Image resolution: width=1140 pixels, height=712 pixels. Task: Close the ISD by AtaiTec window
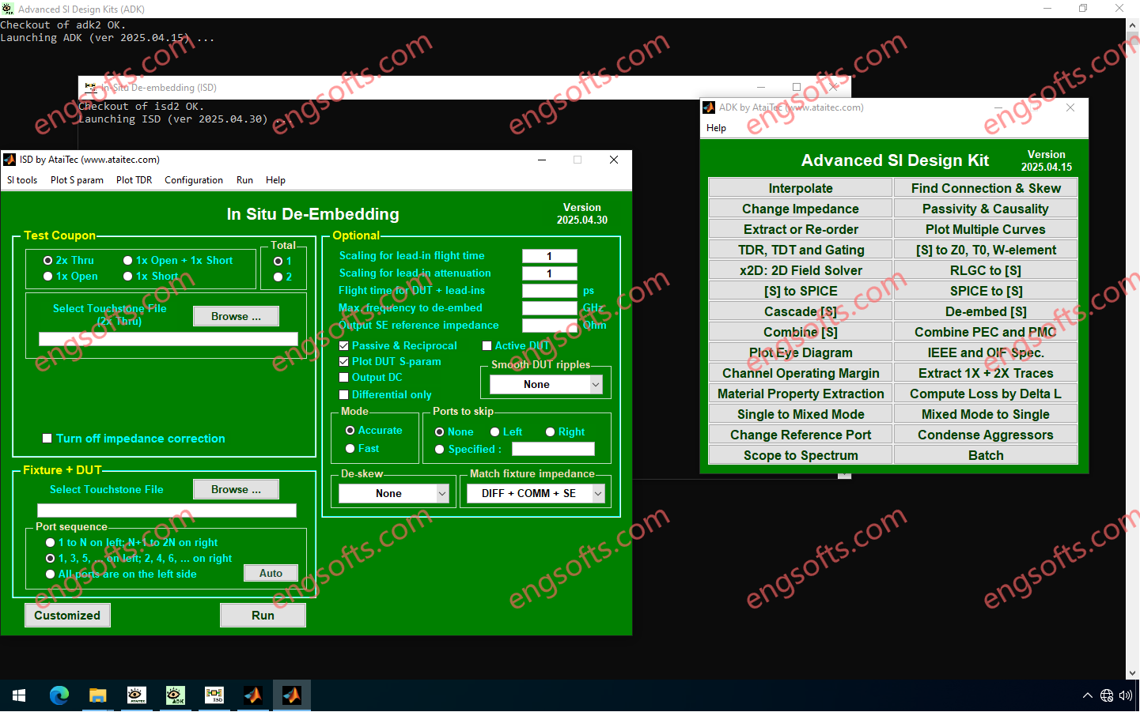[x=614, y=160]
